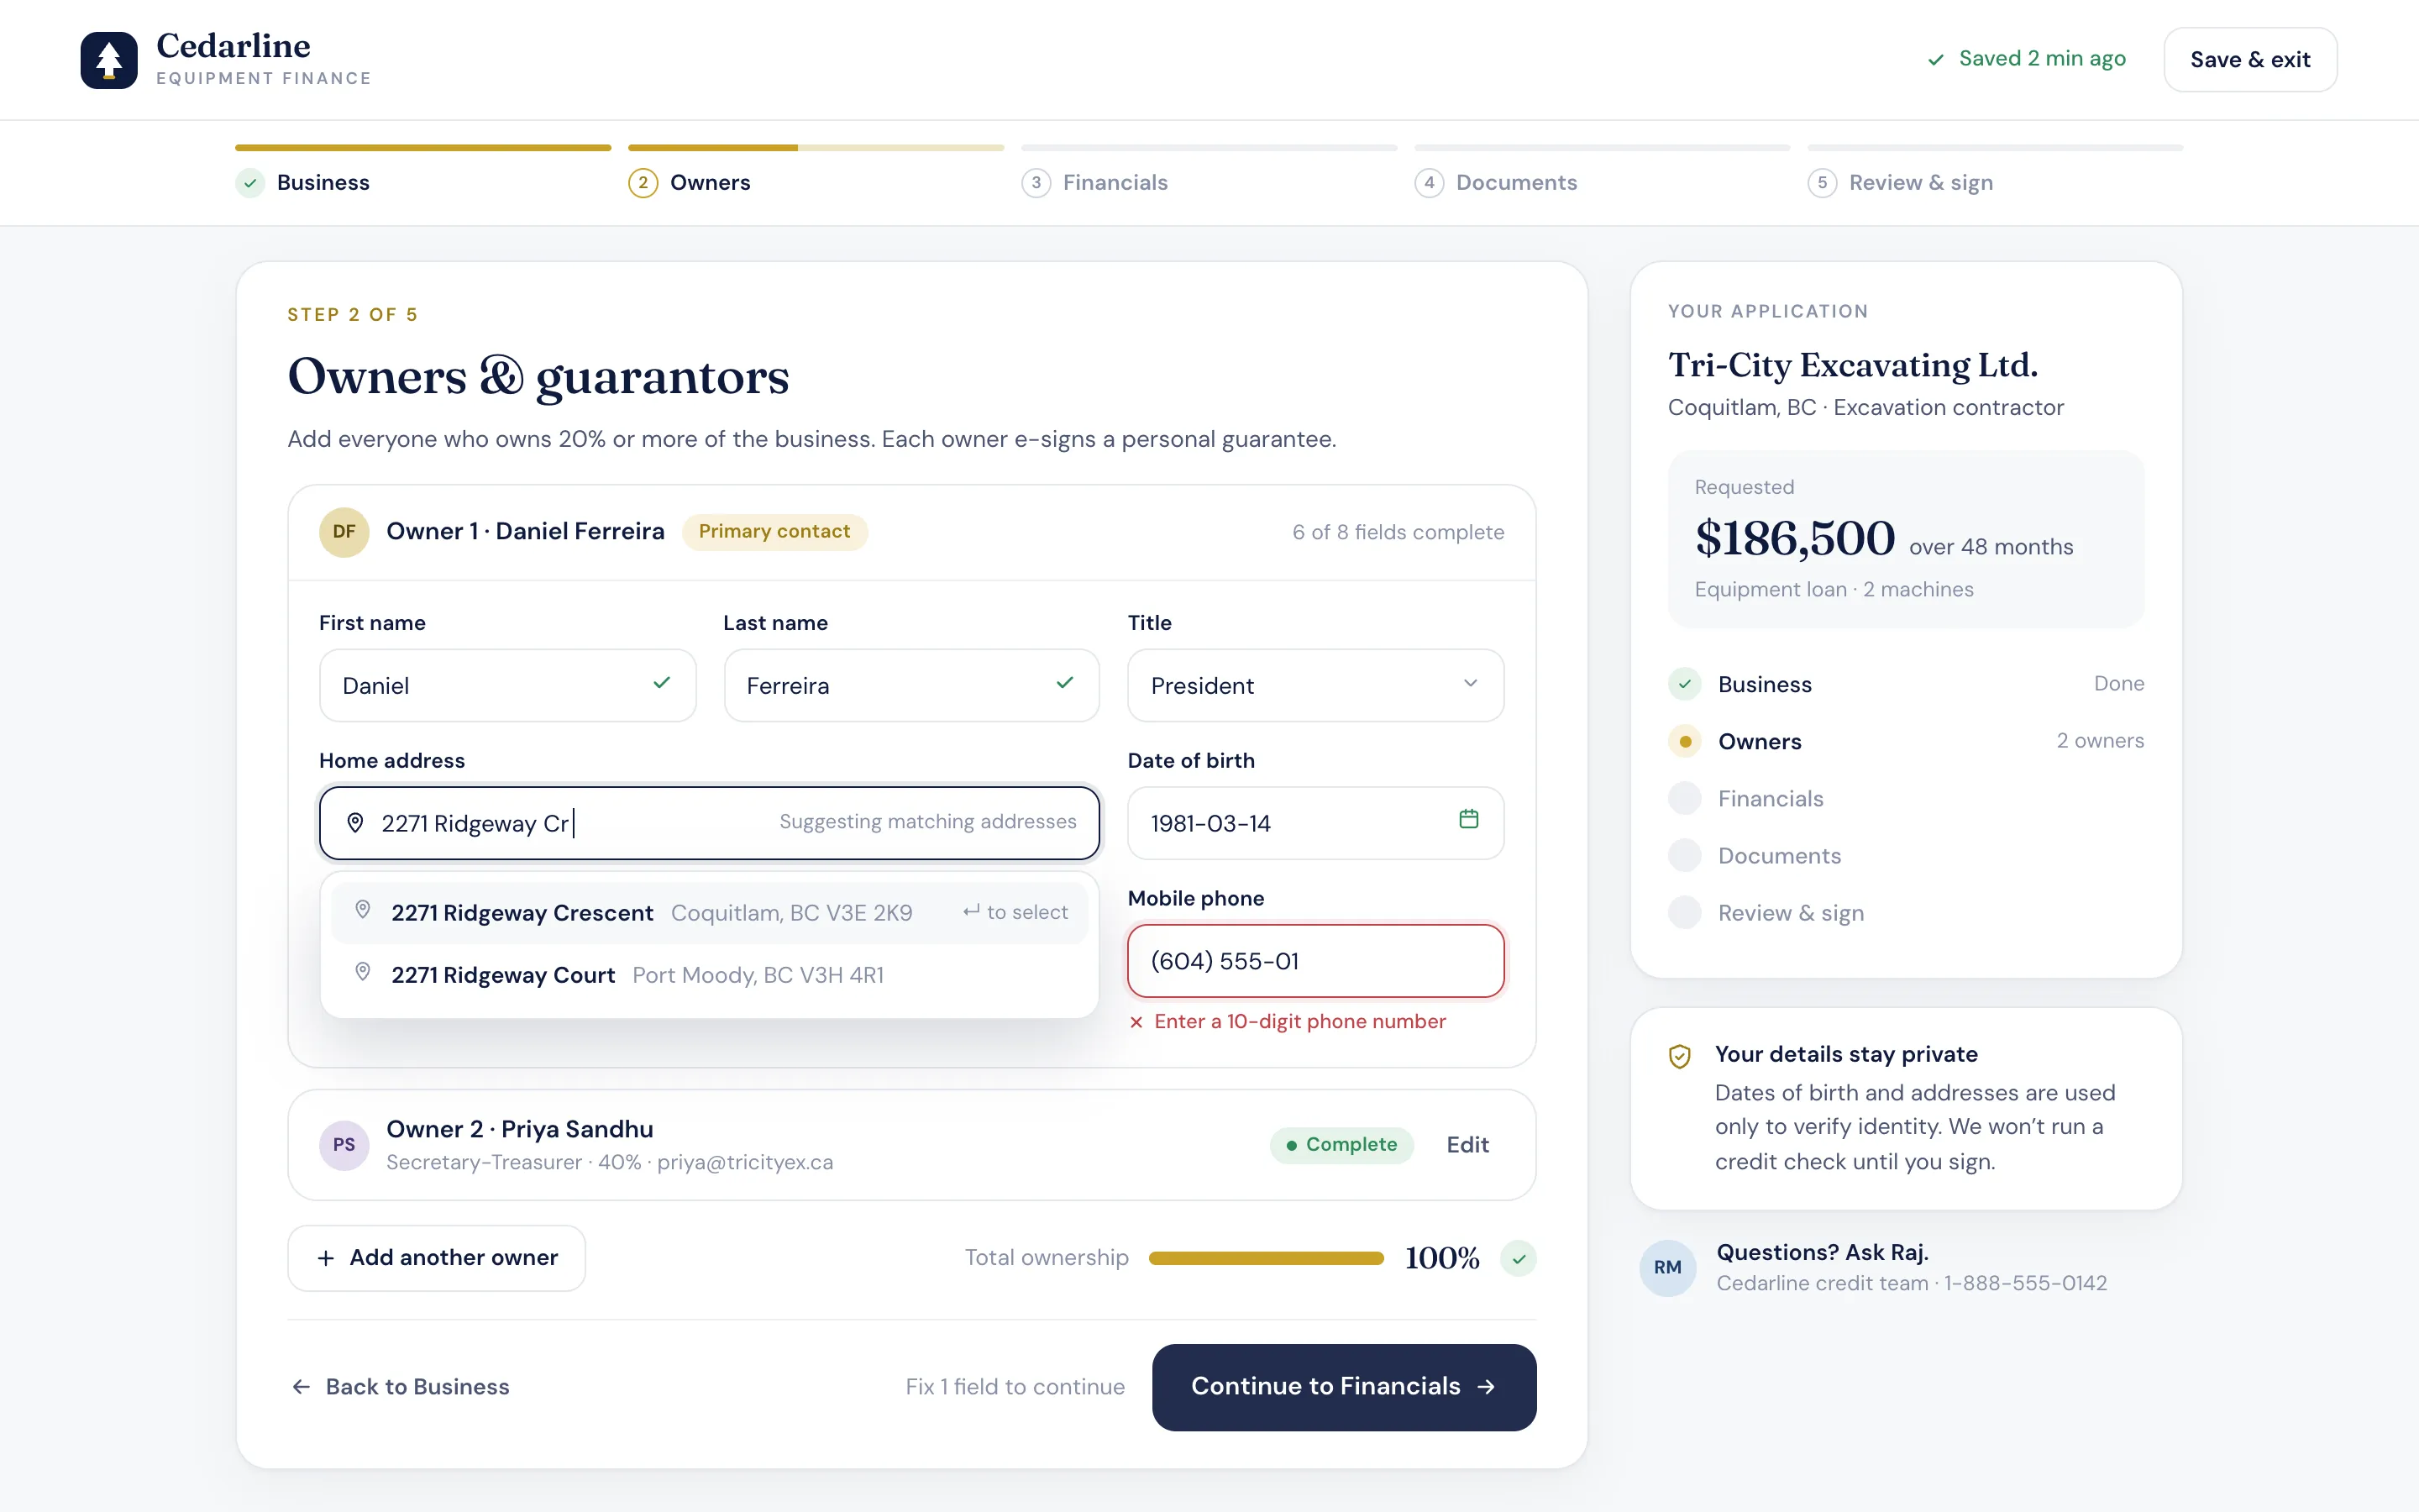Click the gold dot icon beside Owners in sidebar
This screenshot has height=1512, width=2419.
[x=1685, y=741]
